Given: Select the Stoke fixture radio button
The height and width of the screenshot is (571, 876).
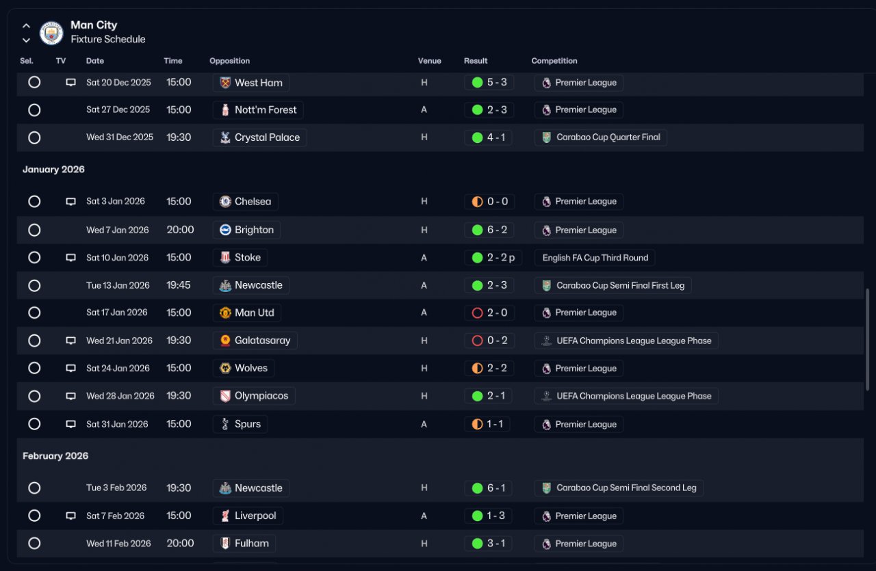Looking at the screenshot, I should tap(34, 257).
